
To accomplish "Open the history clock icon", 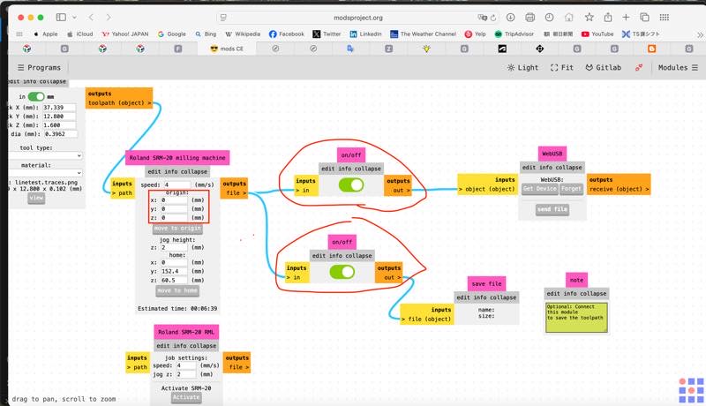I will (x=549, y=17).
